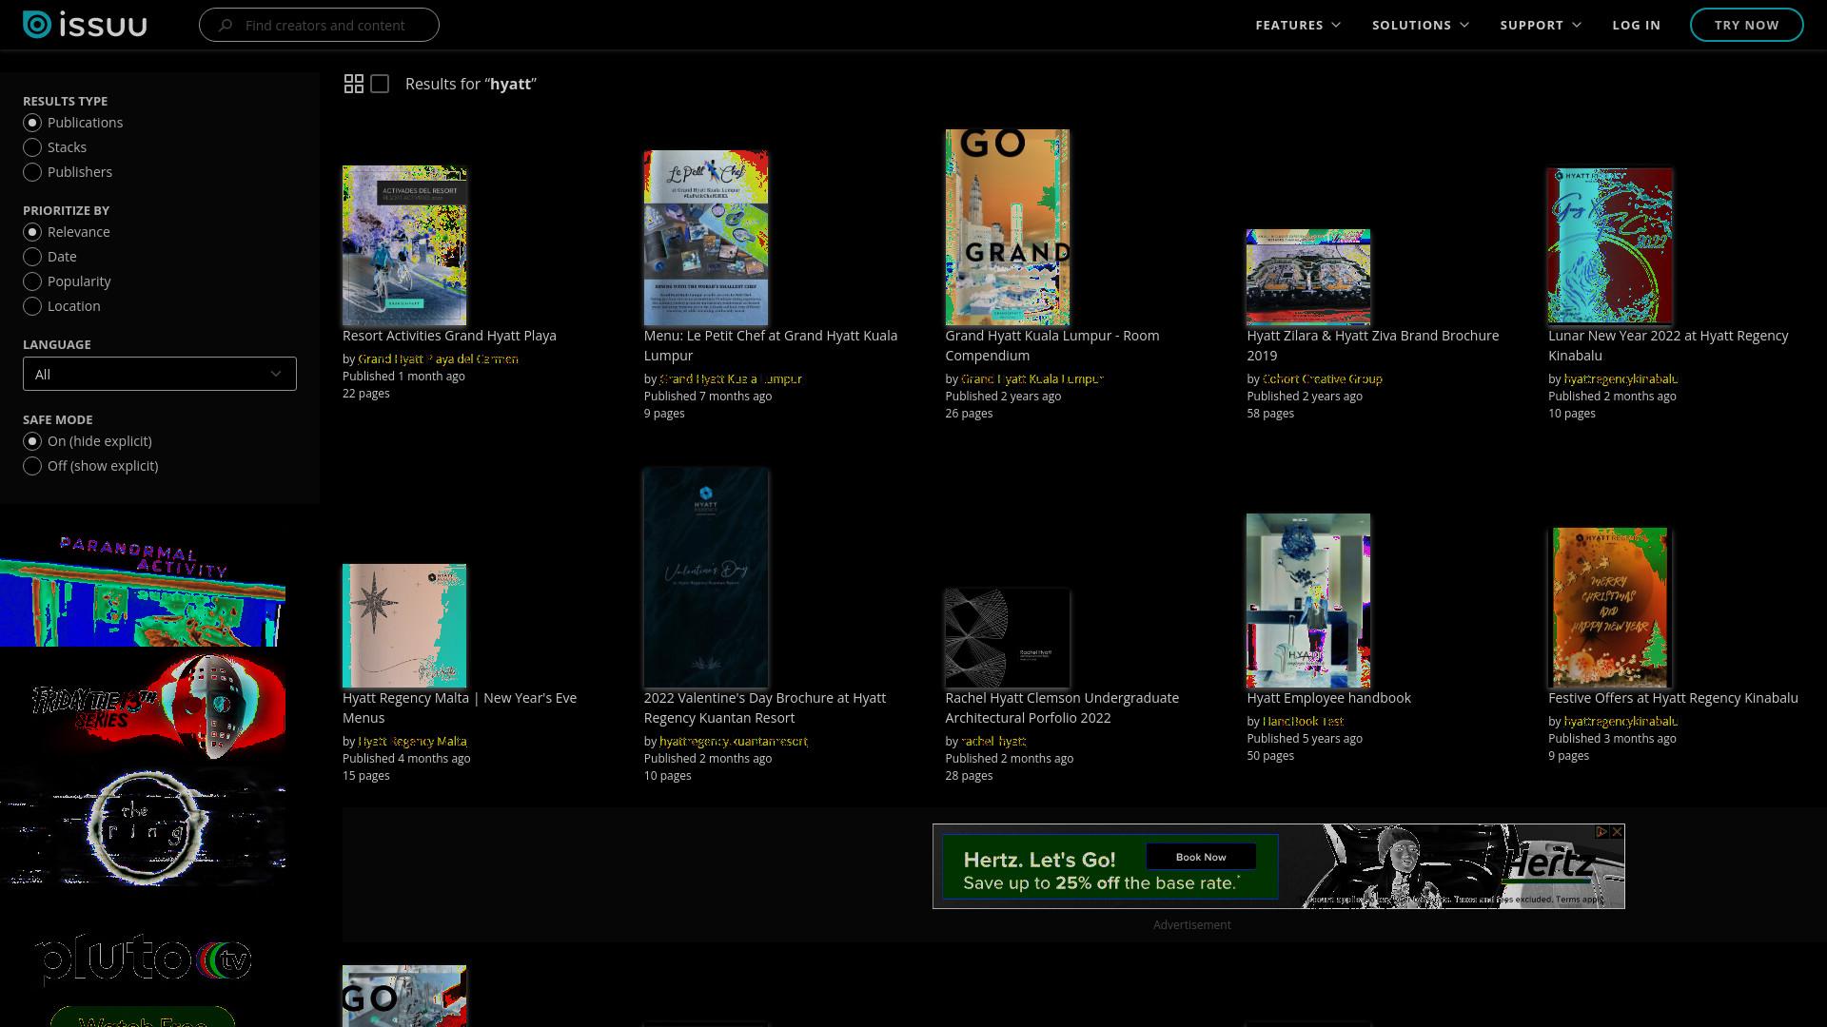Click Hyatt Regency Malta New Year's Eve title
Image resolution: width=1827 pixels, height=1027 pixels.
click(460, 707)
